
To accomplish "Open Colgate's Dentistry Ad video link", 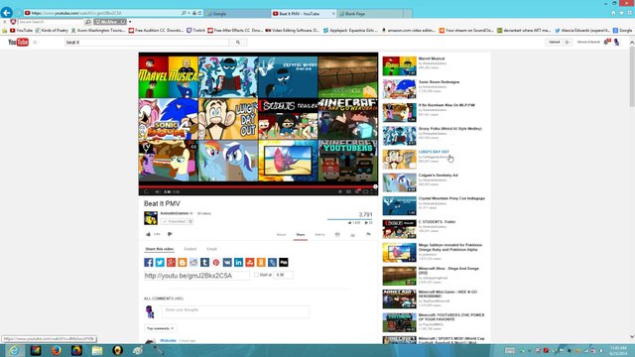I will (x=439, y=176).
